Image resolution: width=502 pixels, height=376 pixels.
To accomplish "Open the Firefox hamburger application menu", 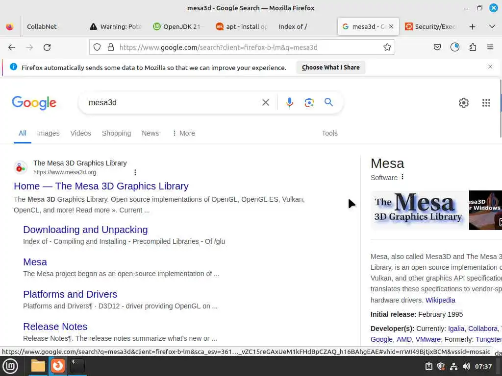I will (x=490, y=47).
